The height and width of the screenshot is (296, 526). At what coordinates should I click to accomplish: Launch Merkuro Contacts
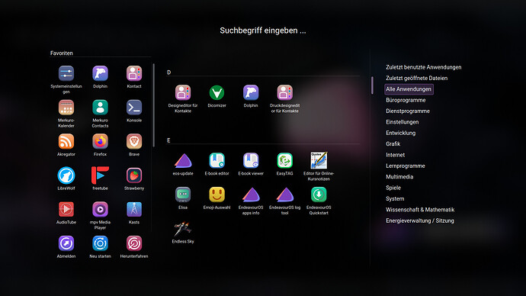(x=100, y=108)
